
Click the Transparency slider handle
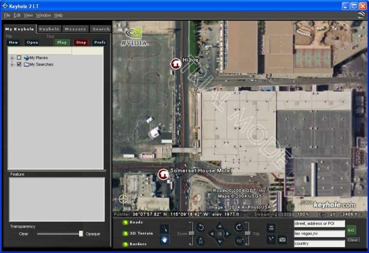coord(81,234)
